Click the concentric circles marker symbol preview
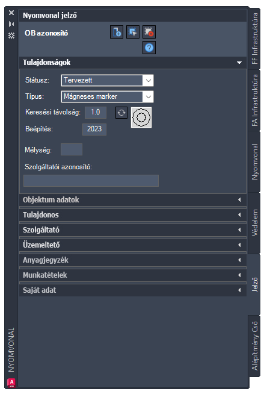The height and width of the screenshot is (400, 273). point(141,117)
